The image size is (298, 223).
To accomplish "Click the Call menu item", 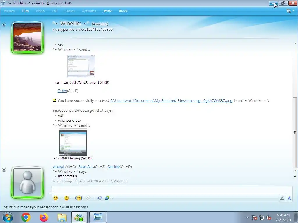I will pos(54,11).
